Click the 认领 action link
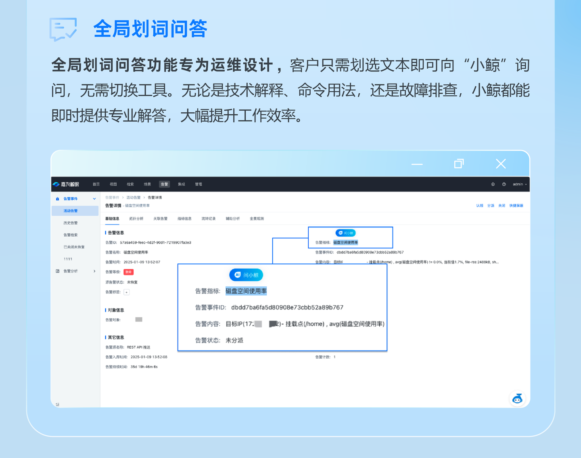 click(479, 206)
